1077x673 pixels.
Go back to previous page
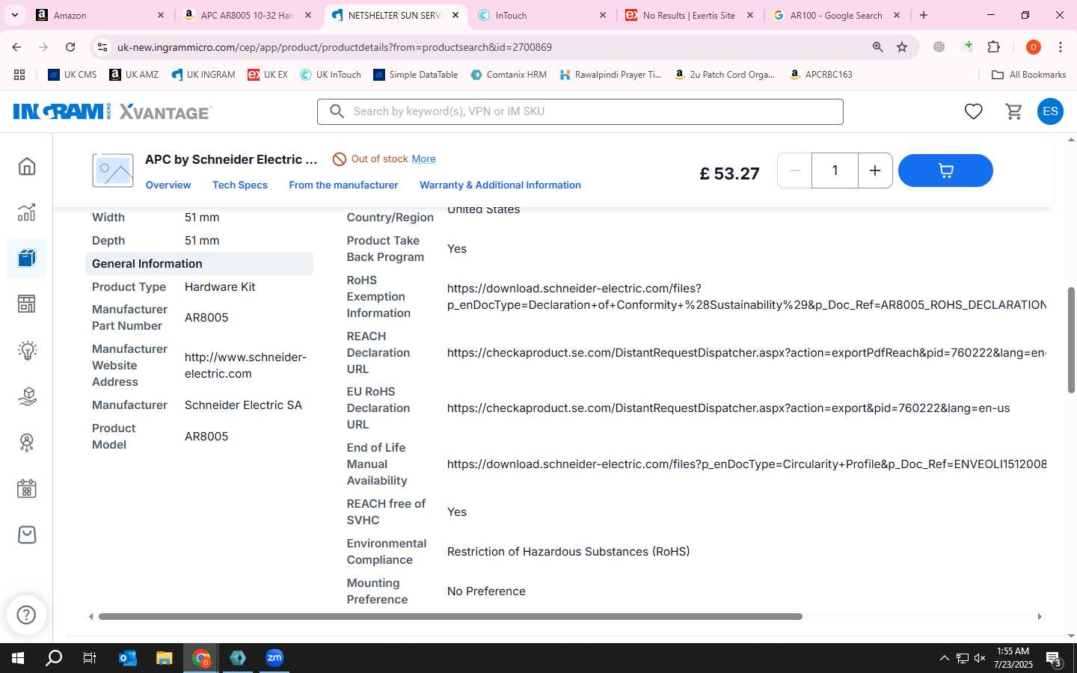click(16, 47)
